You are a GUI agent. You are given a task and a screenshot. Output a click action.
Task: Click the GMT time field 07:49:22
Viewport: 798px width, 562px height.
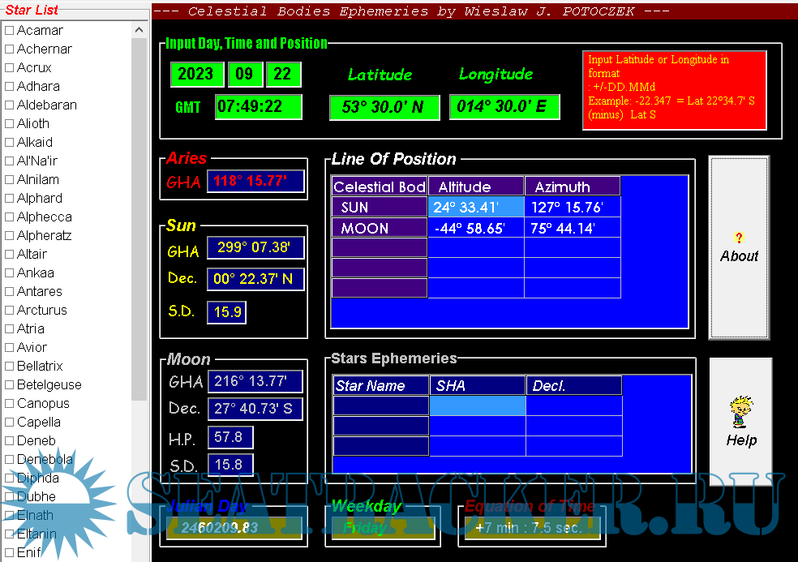pyautogui.click(x=258, y=107)
